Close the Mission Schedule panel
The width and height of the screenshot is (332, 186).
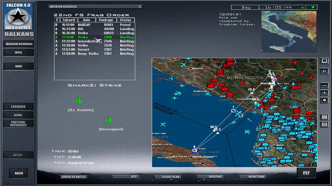click(x=140, y=7)
